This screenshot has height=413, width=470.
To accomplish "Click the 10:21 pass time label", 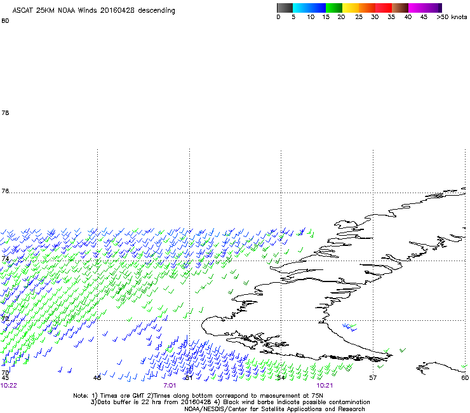I will coord(325,386).
